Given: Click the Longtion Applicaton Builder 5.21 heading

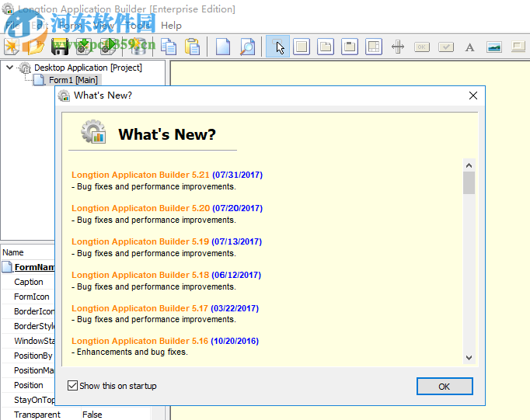Looking at the screenshot, I should [141, 175].
